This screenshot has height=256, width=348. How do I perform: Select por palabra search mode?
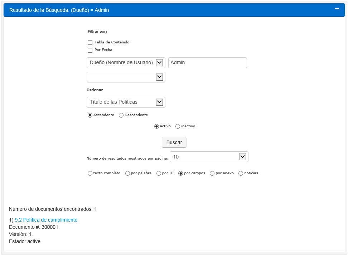coord(128,174)
